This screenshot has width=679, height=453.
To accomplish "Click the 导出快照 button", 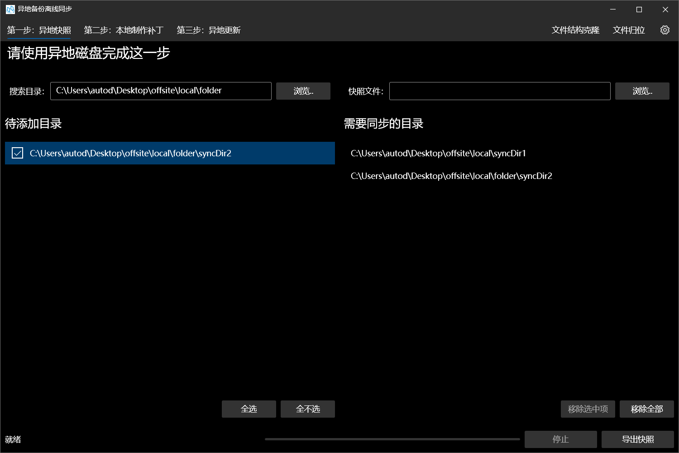I will pyautogui.click(x=638, y=439).
